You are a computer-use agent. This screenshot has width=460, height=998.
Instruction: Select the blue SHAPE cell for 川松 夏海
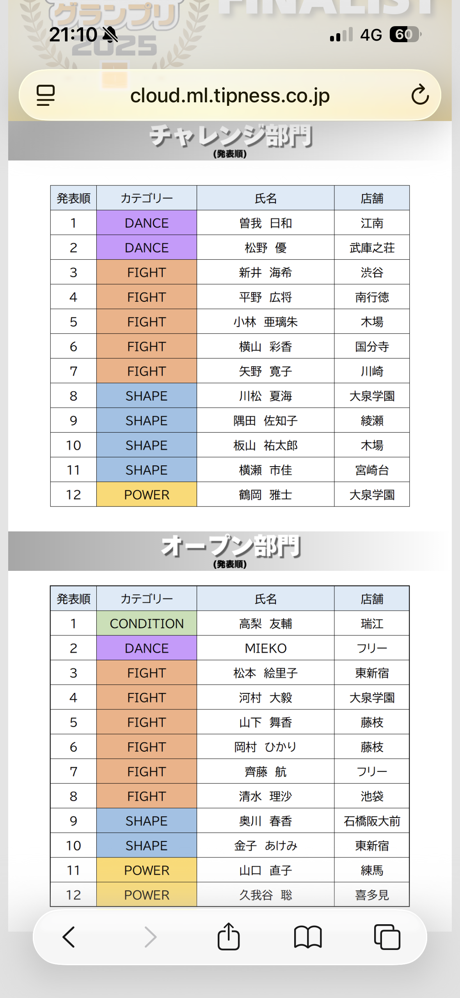point(146,396)
